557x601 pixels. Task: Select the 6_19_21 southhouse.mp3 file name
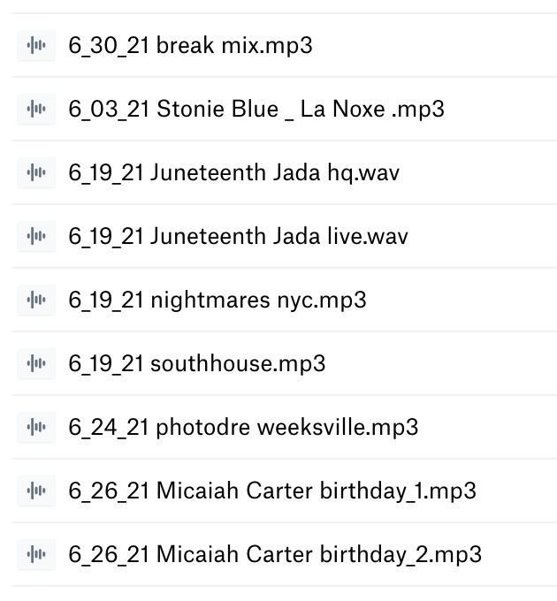(196, 364)
